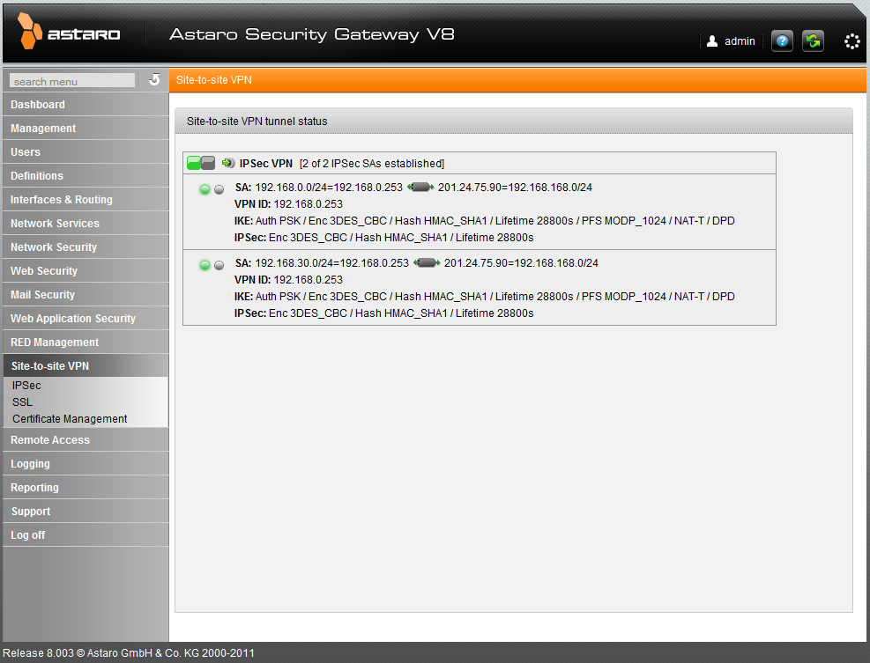Click the admin username label
Image resolution: width=870 pixels, height=663 pixels.
tap(740, 41)
